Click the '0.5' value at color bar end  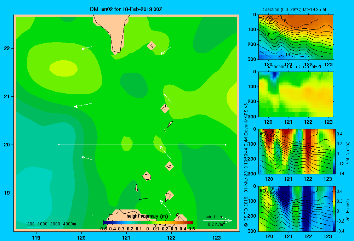pyautogui.click(x=192, y=229)
